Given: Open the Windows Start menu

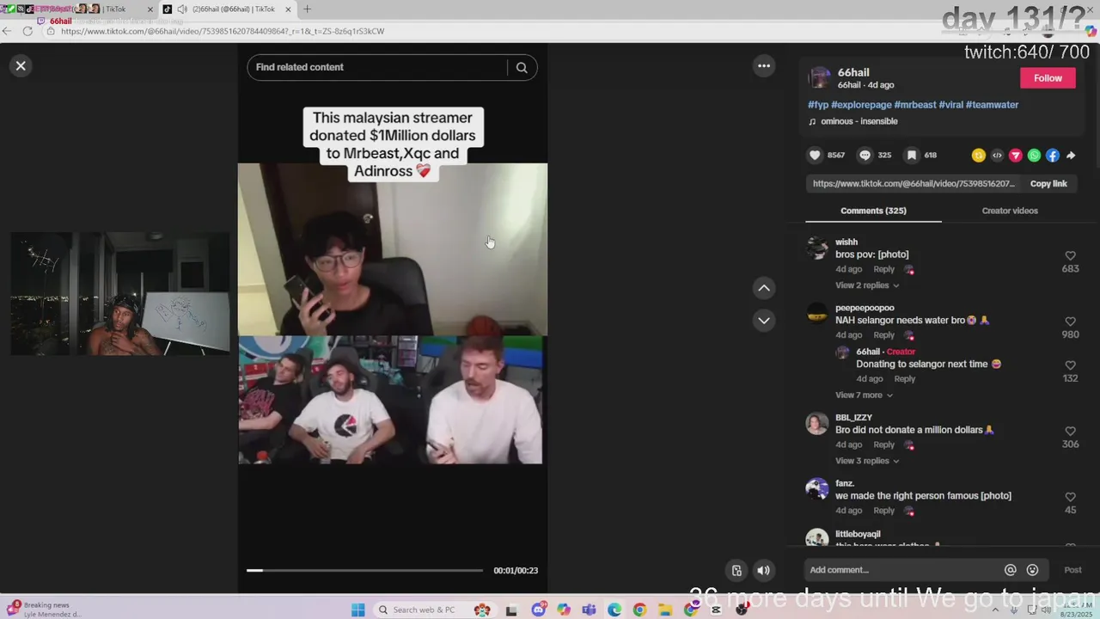Looking at the screenshot, I should pyautogui.click(x=358, y=610).
